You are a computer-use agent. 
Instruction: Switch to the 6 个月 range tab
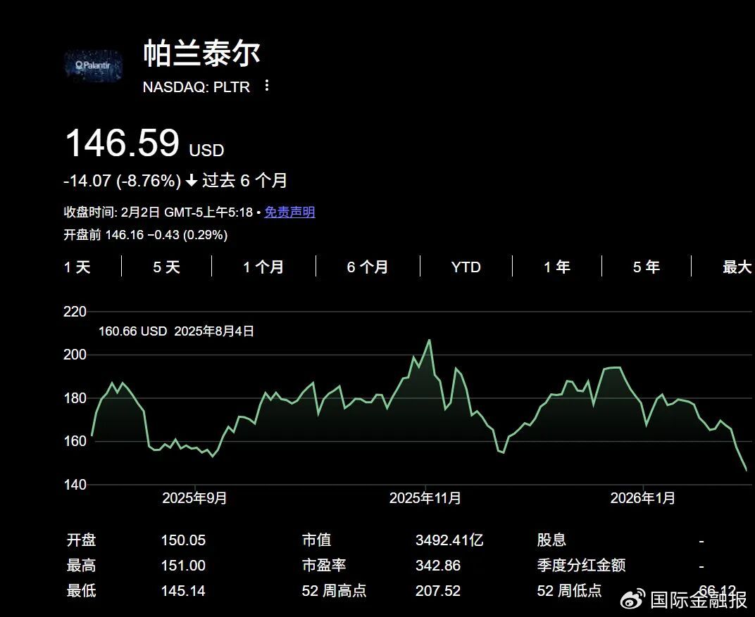368,267
